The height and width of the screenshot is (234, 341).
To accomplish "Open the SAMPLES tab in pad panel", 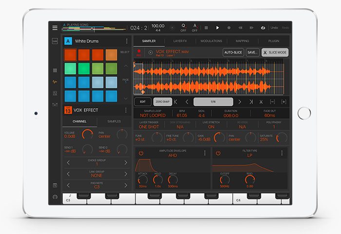I will coord(114,121).
